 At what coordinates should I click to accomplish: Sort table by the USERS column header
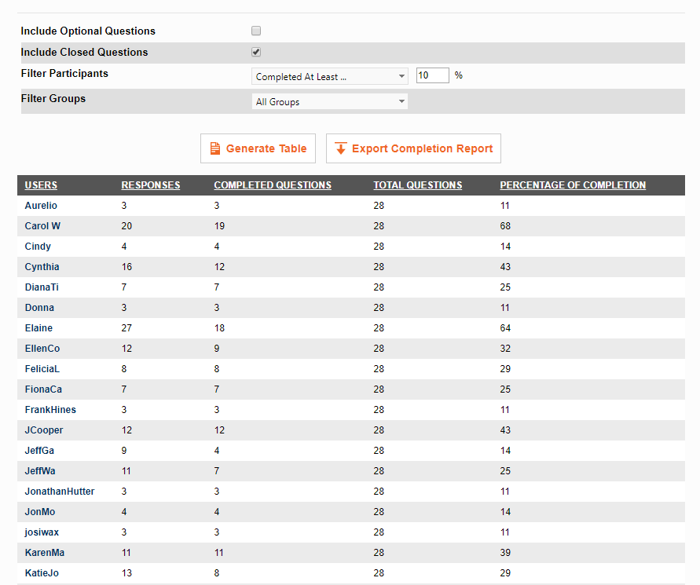click(x=41, y=185)
